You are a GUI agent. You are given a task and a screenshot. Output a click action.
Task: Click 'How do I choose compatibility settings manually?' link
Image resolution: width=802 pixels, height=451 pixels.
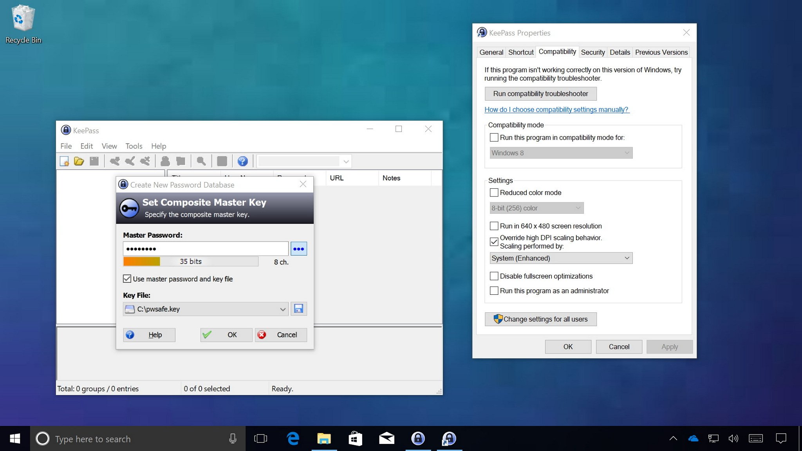[556, 109]
